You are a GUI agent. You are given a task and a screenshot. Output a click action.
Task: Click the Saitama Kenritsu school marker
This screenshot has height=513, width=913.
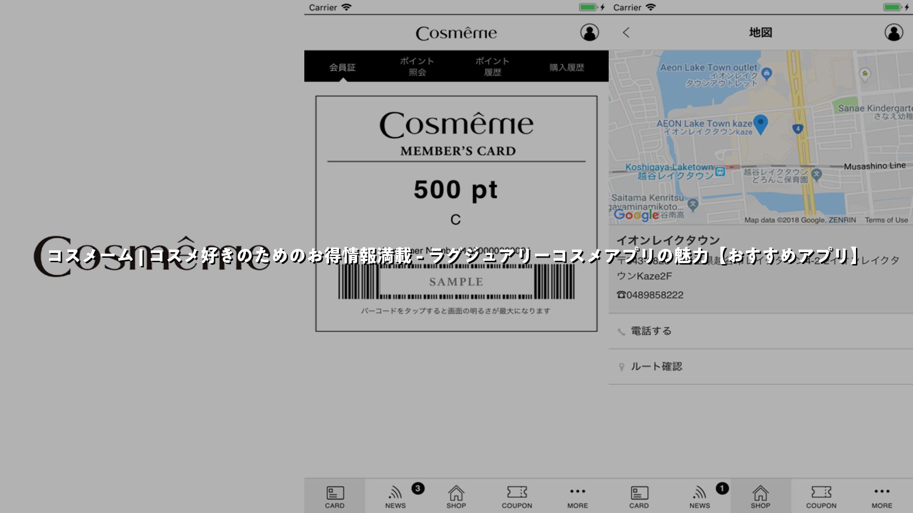tap(693, 204)
